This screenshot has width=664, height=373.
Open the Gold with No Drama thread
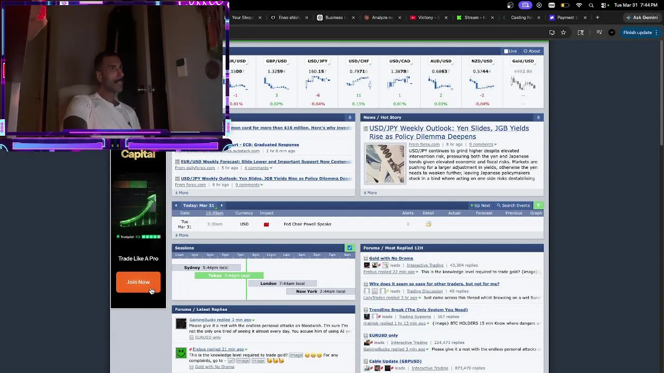click(391, 259)
